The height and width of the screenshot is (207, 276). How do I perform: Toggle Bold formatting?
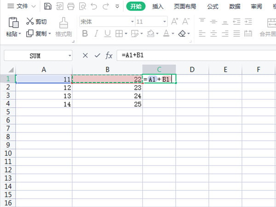(85, 34)
